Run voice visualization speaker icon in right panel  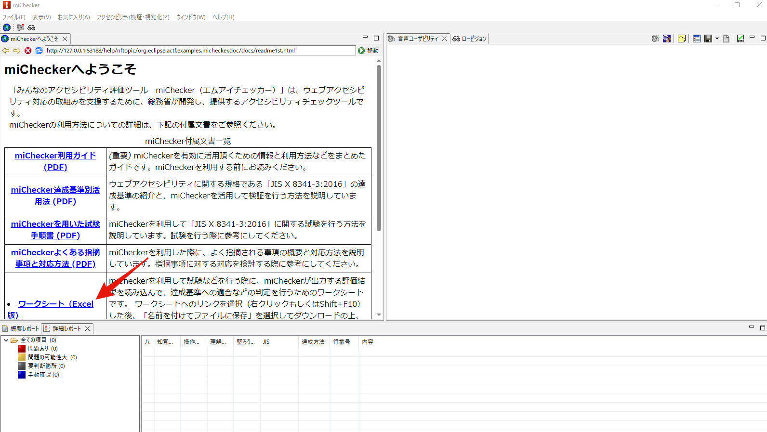(x=656, y=39)
